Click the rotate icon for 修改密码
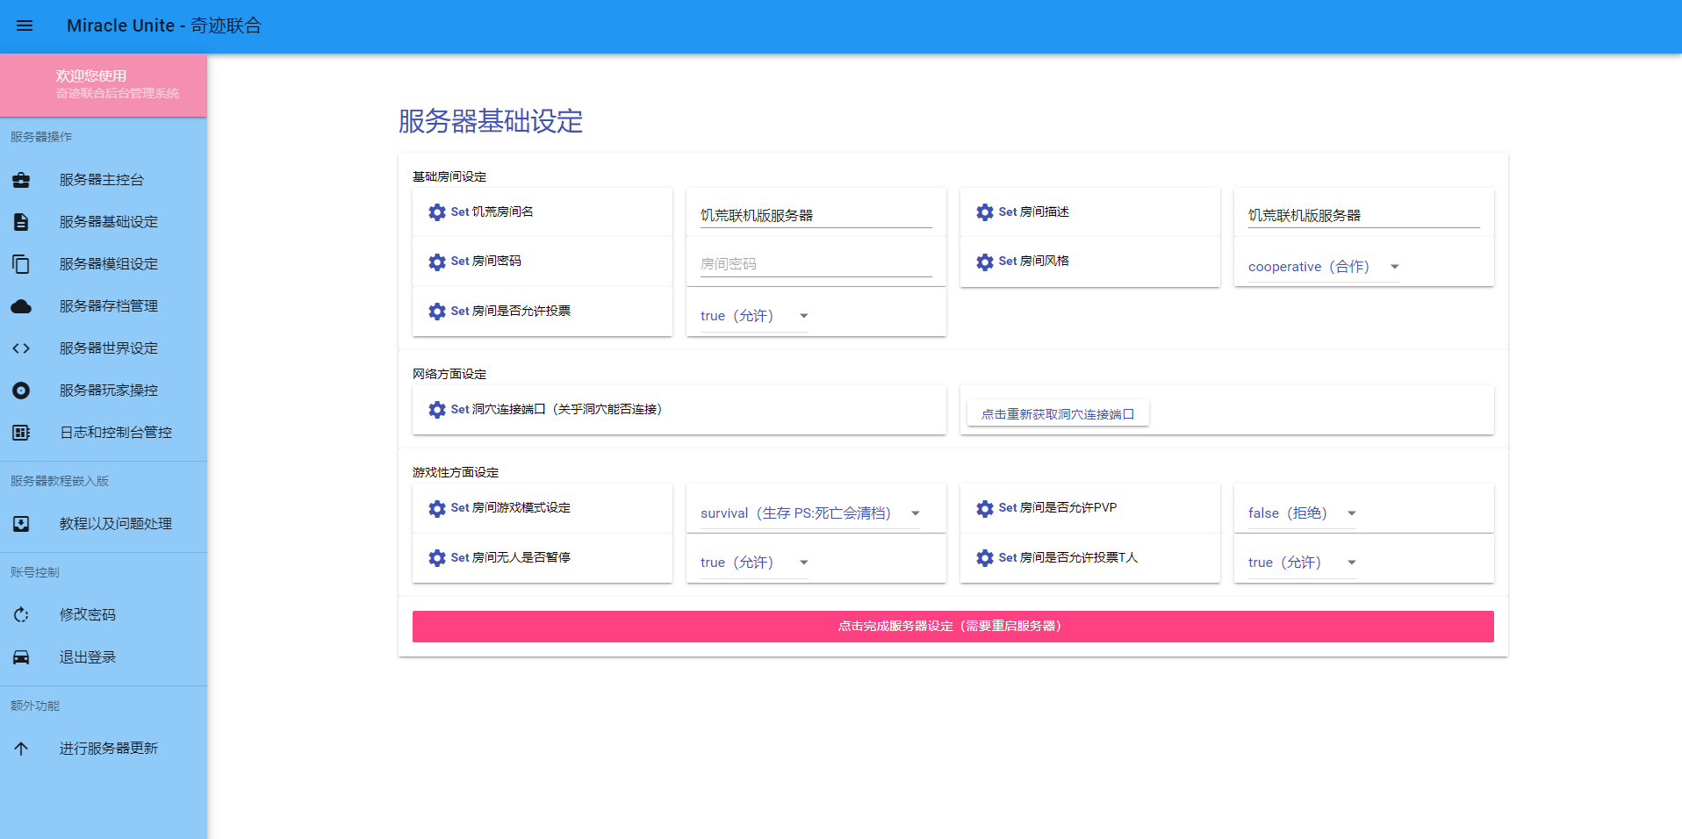Viewport: 1682px width, 839px height. point(21,615)
